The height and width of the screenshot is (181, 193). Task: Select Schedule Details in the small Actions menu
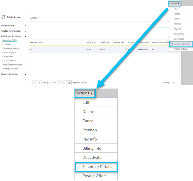[181, 44]
